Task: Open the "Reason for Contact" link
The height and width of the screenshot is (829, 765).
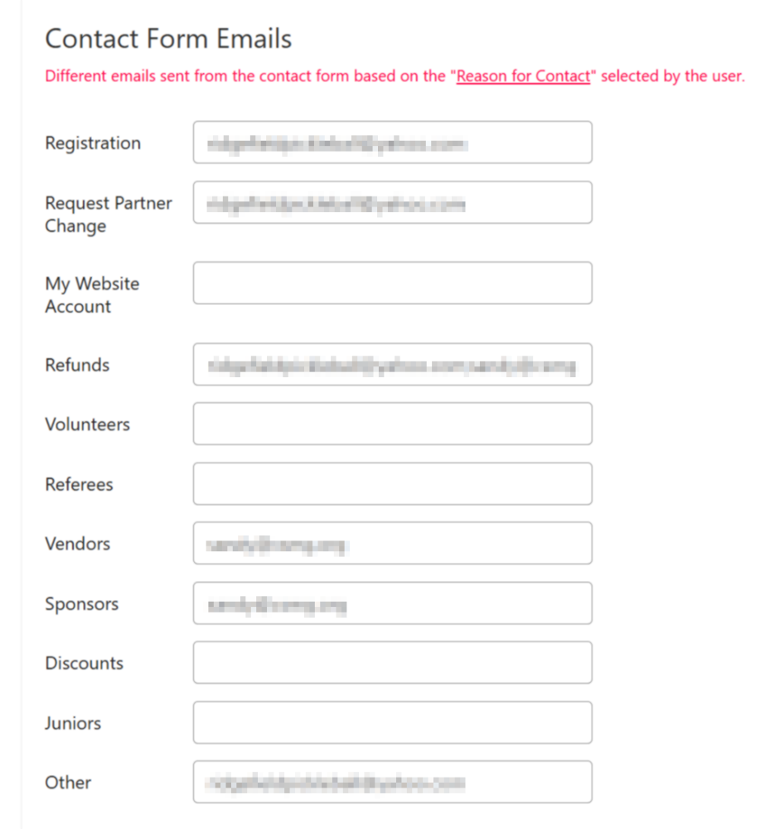Action: [x=523, y=76]
